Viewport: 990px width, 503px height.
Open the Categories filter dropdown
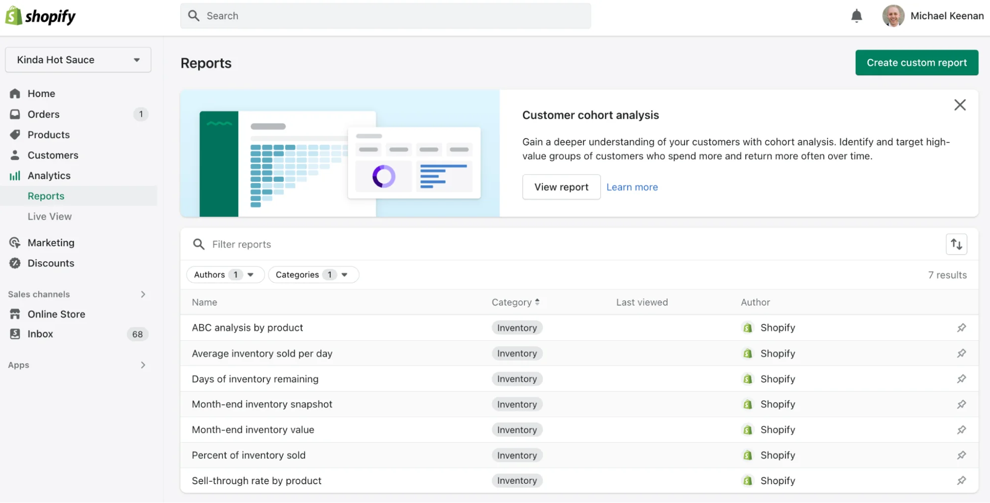click(313, 274)
